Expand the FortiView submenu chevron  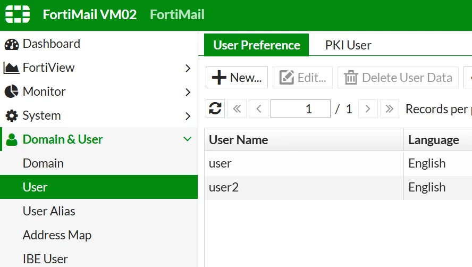click(x=188, y=68)
